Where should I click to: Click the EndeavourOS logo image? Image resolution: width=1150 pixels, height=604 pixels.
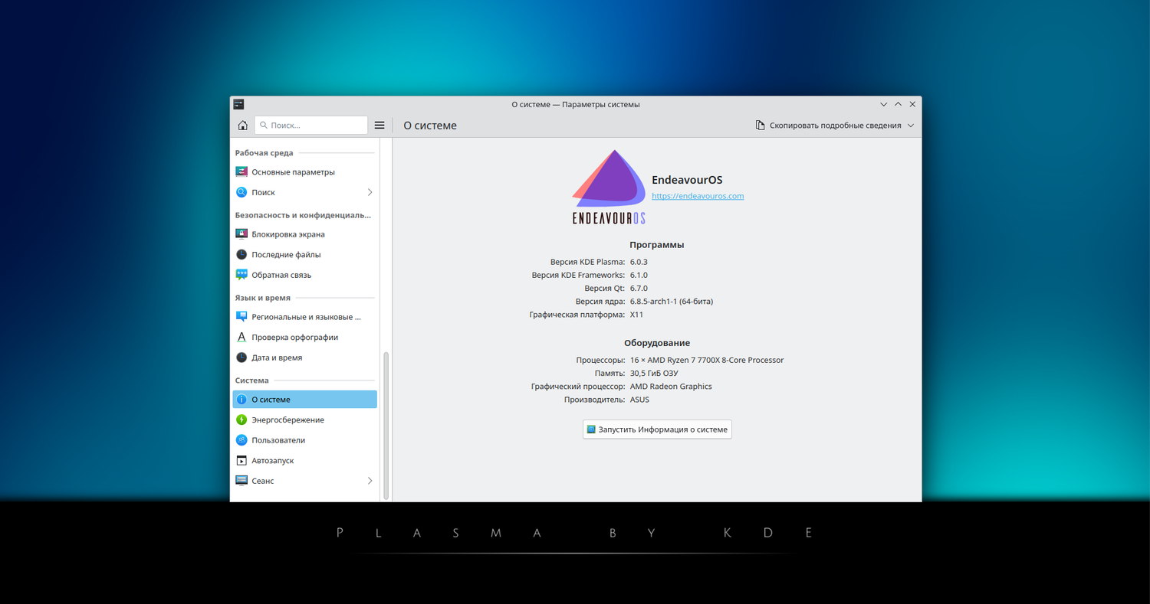609,187
